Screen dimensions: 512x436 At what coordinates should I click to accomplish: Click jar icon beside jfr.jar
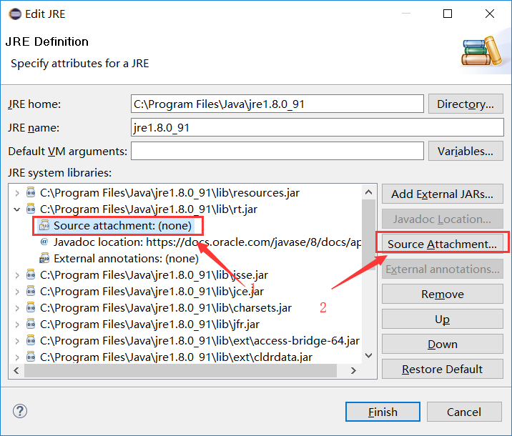pos(31,324)
